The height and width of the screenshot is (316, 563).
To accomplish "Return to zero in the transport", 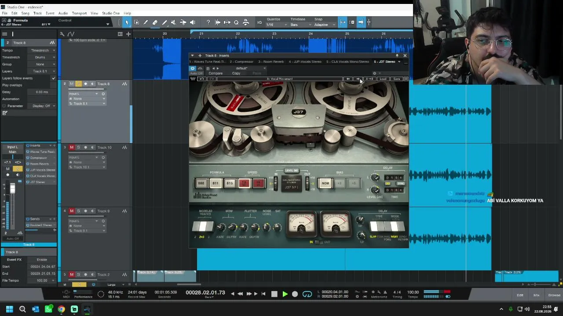I will [263, 294].
